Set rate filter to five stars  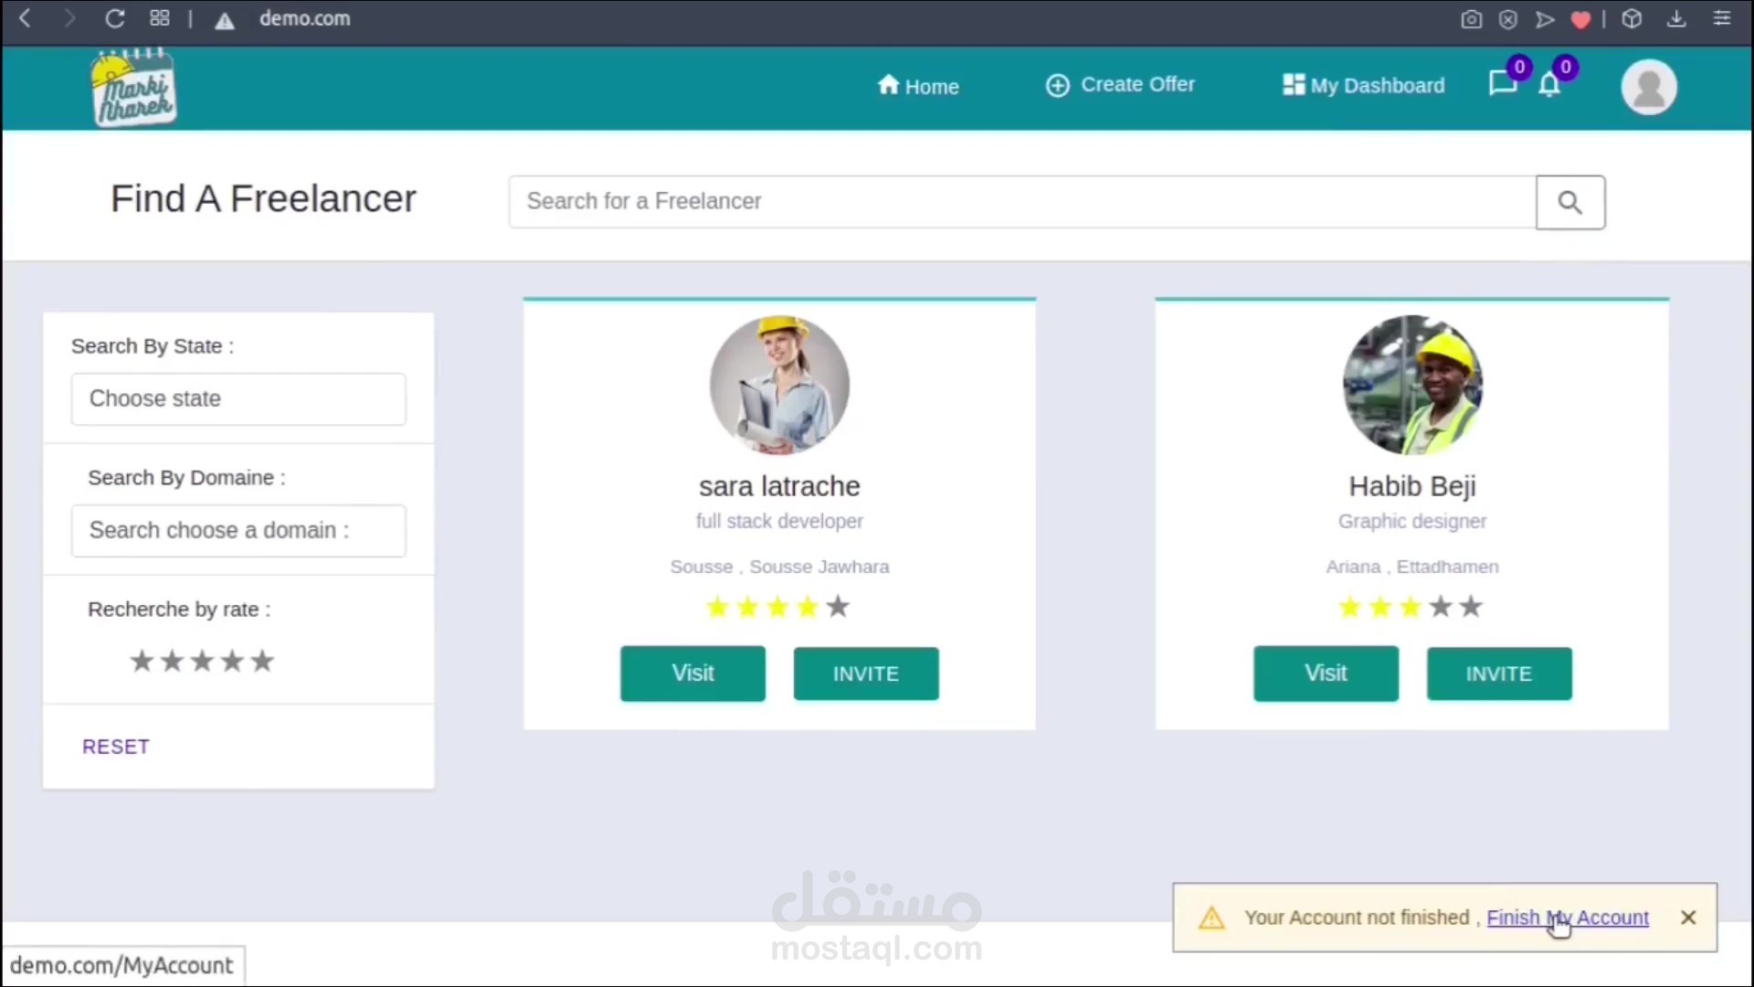tap(262, 661)
